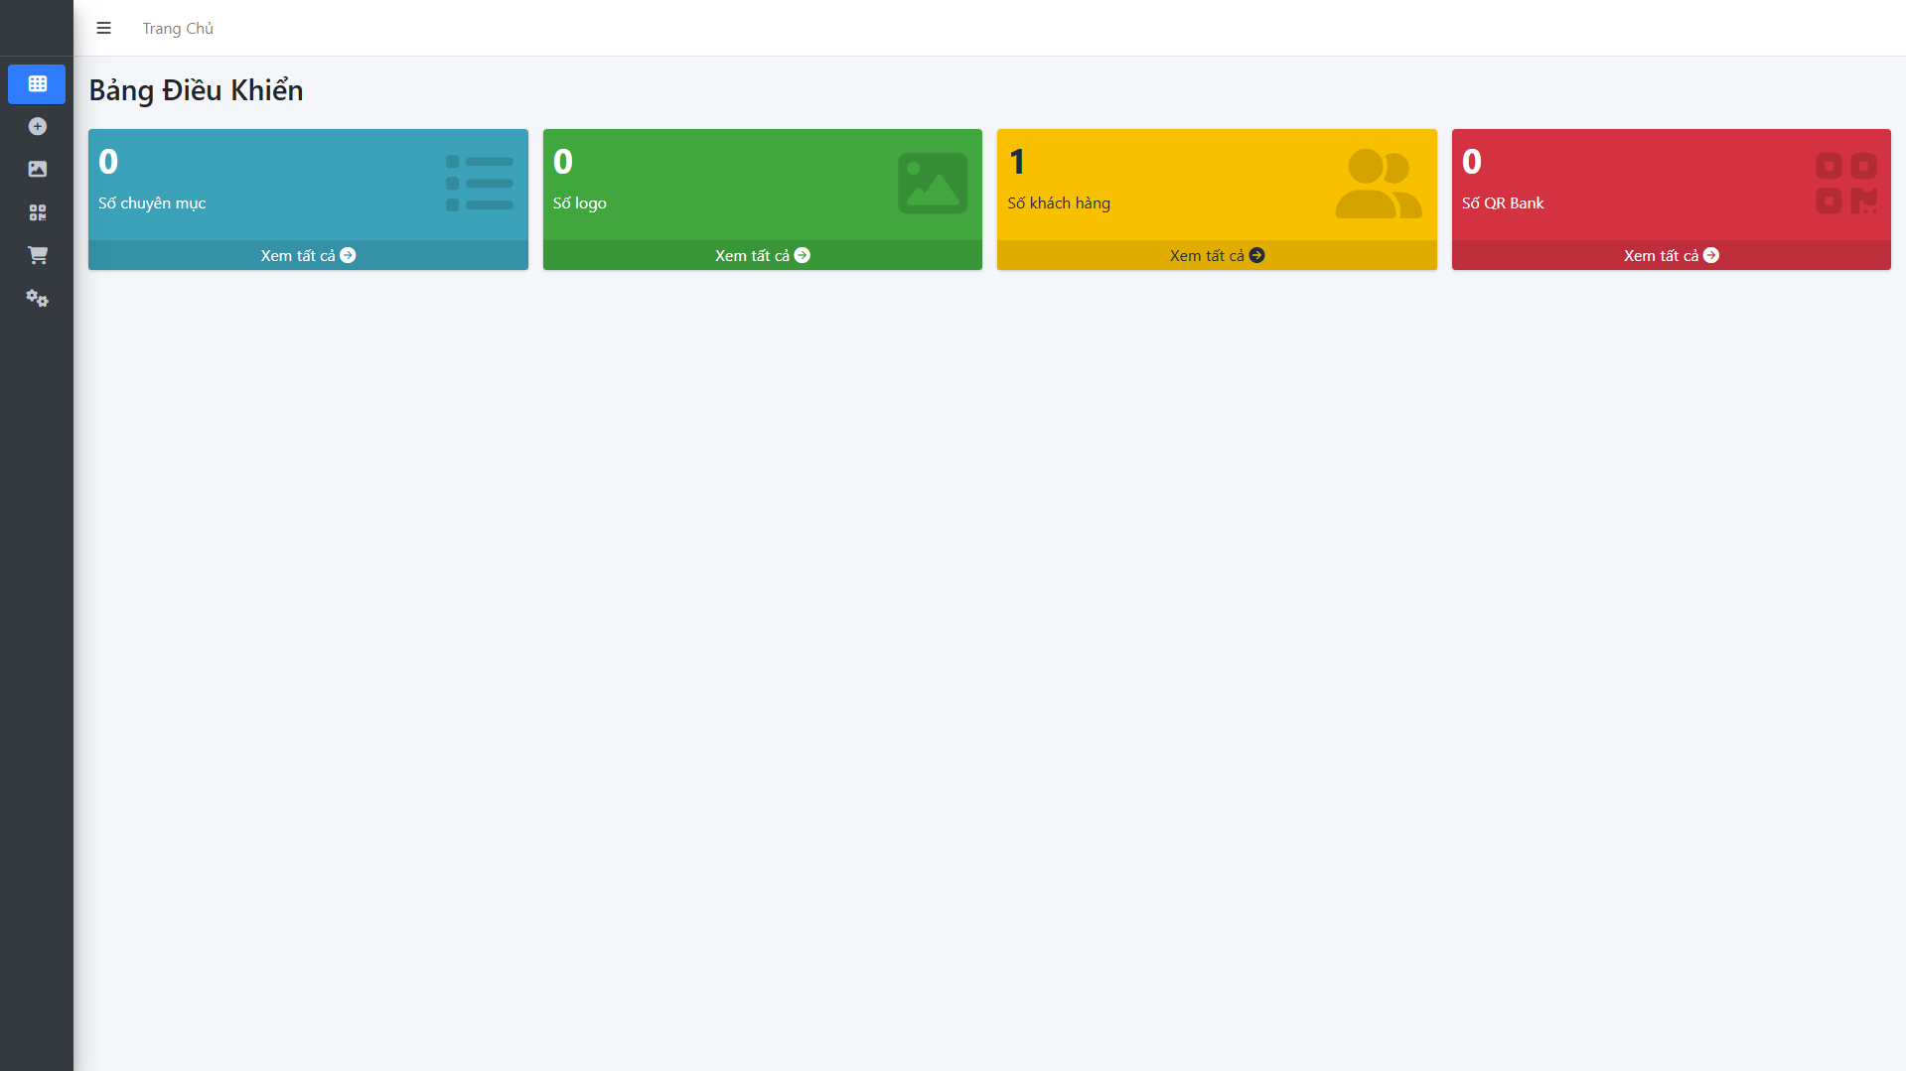This screenshot has height=1071, width=1906.
Task: Open the dashboard grid icon in sidebar
Action: [37, 84]
